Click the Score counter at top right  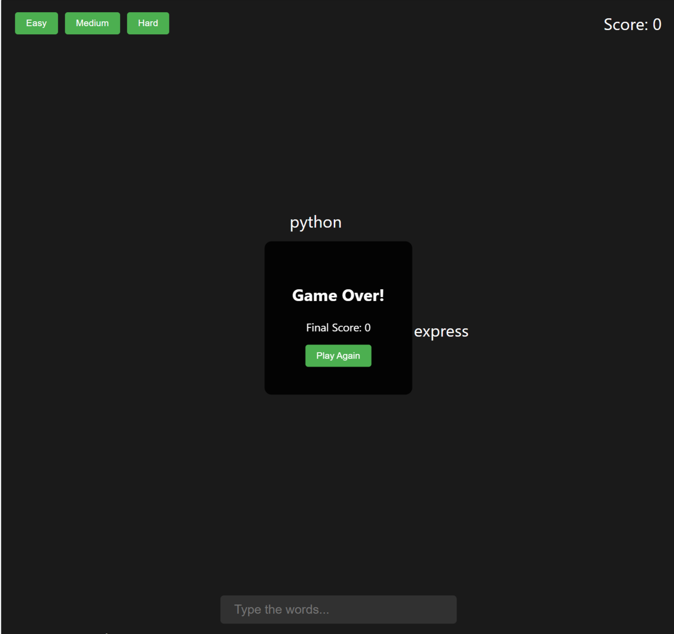click(x=632, y=25)
